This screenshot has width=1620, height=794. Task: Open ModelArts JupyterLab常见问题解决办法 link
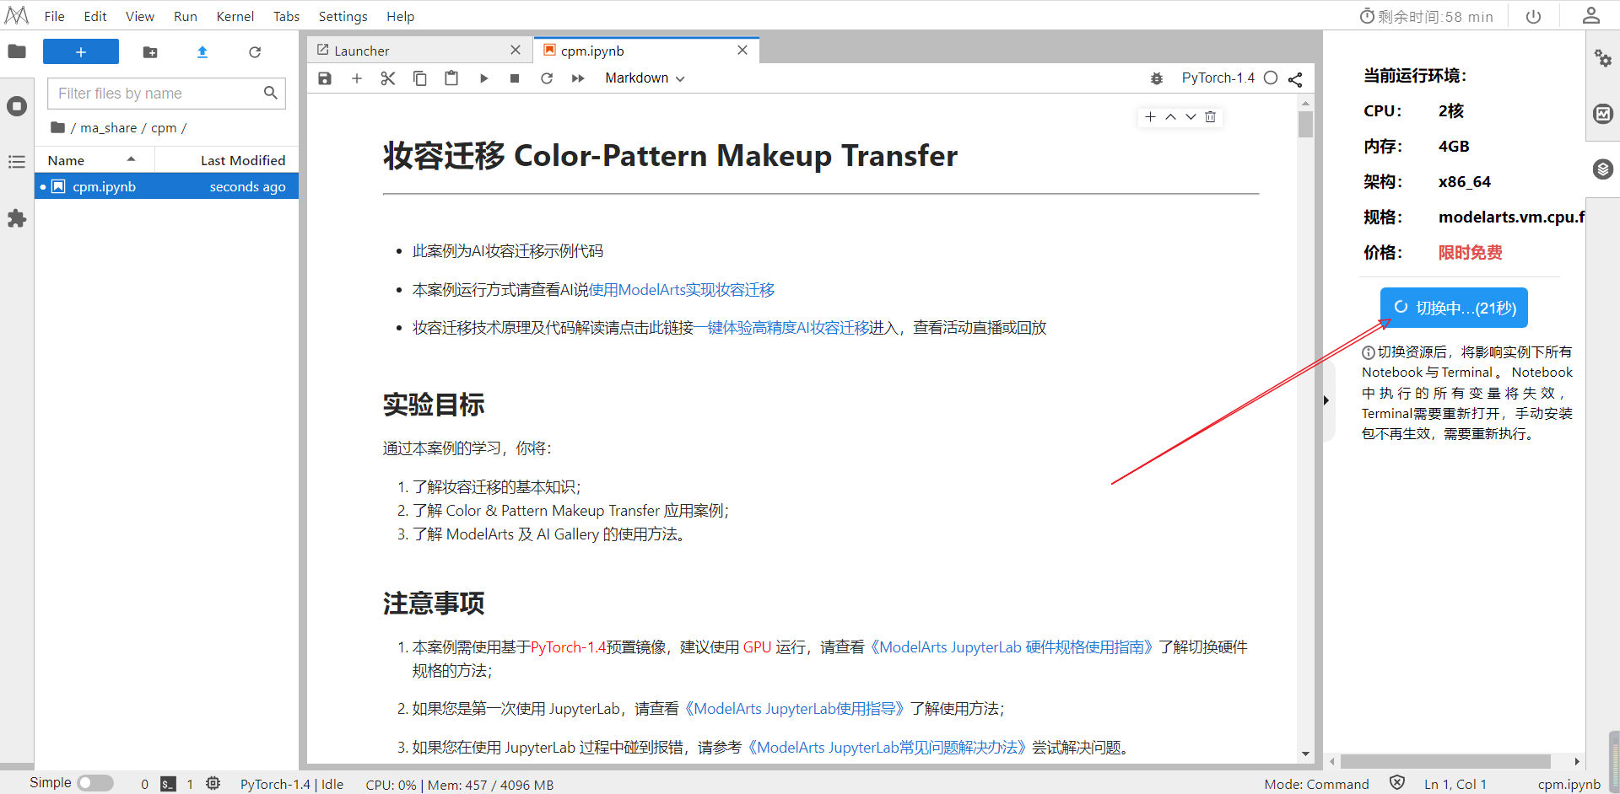pos(887,748)
